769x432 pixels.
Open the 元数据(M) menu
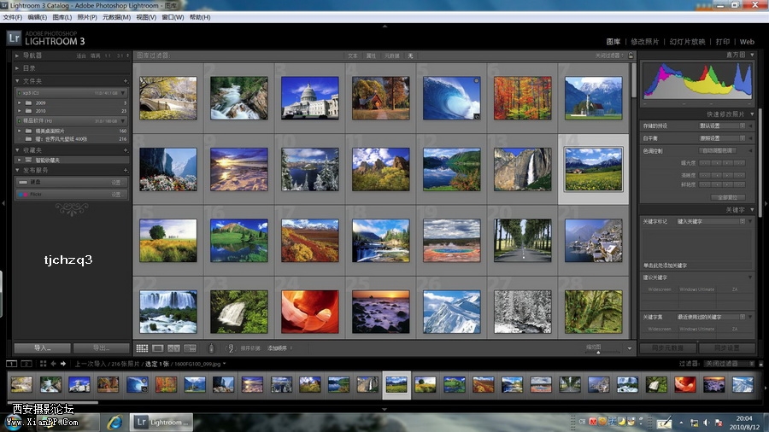pyautogui.click(x=117, y=17)
